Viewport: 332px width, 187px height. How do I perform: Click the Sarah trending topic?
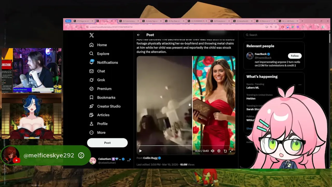coord(253,110)
